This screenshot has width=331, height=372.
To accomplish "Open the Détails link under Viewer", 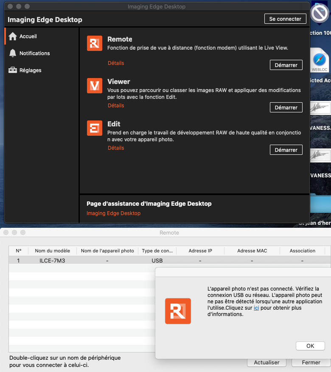I will [x=116, y=106].
